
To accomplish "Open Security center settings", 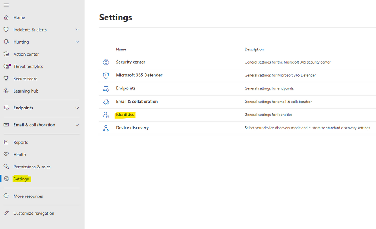I will click(x=131, y=62).
